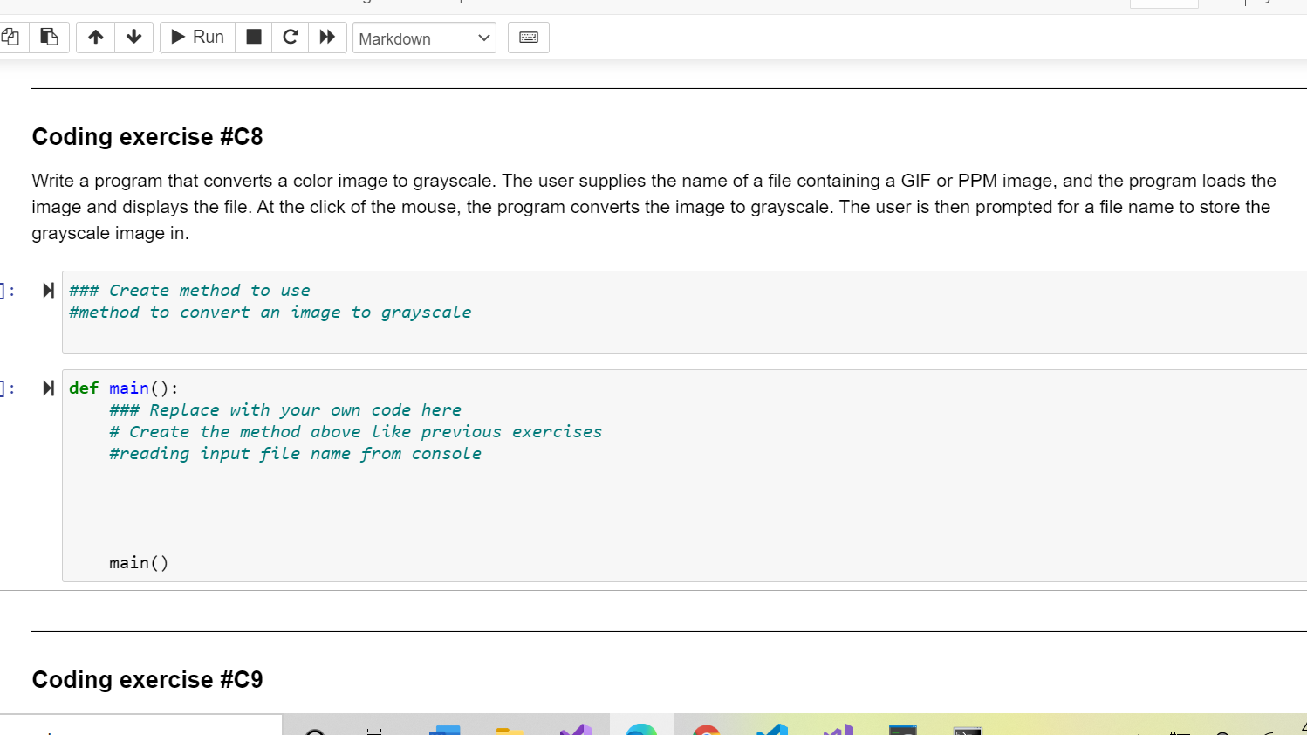Move the selected cell up
The image size is (1307, 735).
95,38
